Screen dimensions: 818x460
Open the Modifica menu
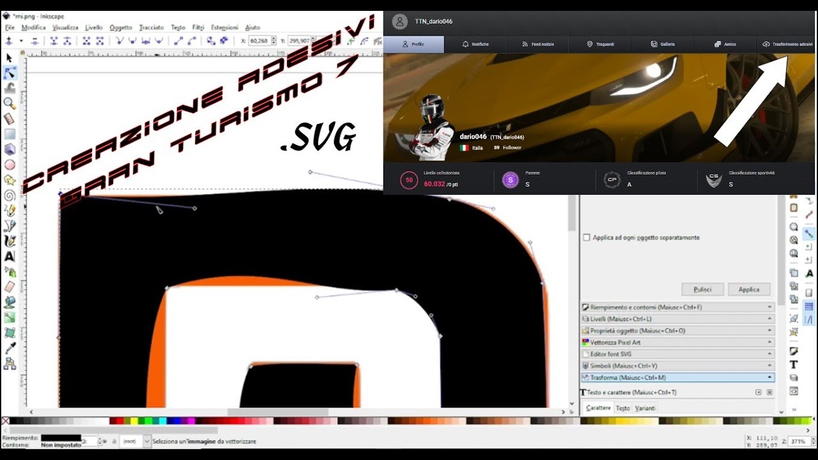tap(33, 27)
